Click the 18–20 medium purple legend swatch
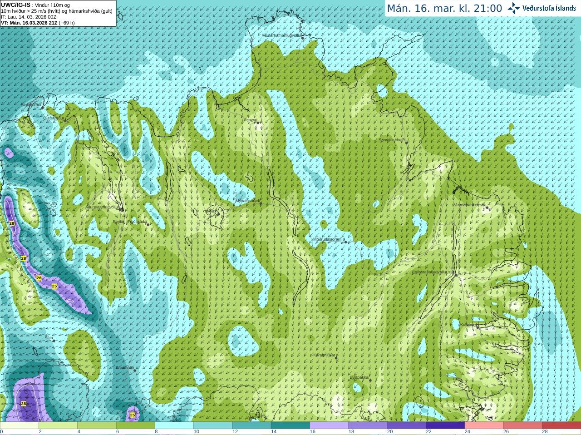The image size is (581, 435). click(x=368, y=425)
